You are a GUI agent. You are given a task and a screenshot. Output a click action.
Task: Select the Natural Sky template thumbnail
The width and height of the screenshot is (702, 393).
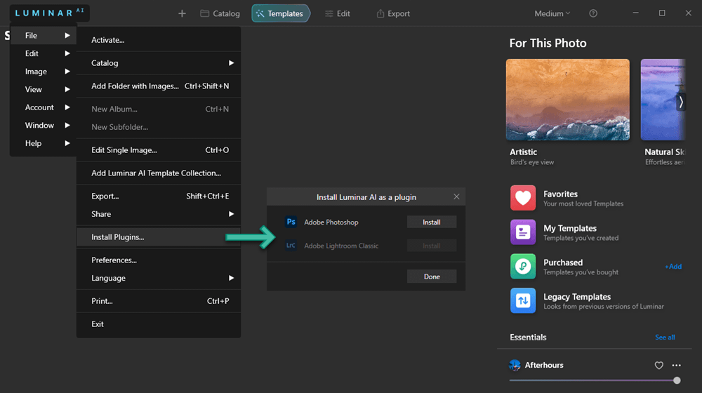[x=663, y=100]
